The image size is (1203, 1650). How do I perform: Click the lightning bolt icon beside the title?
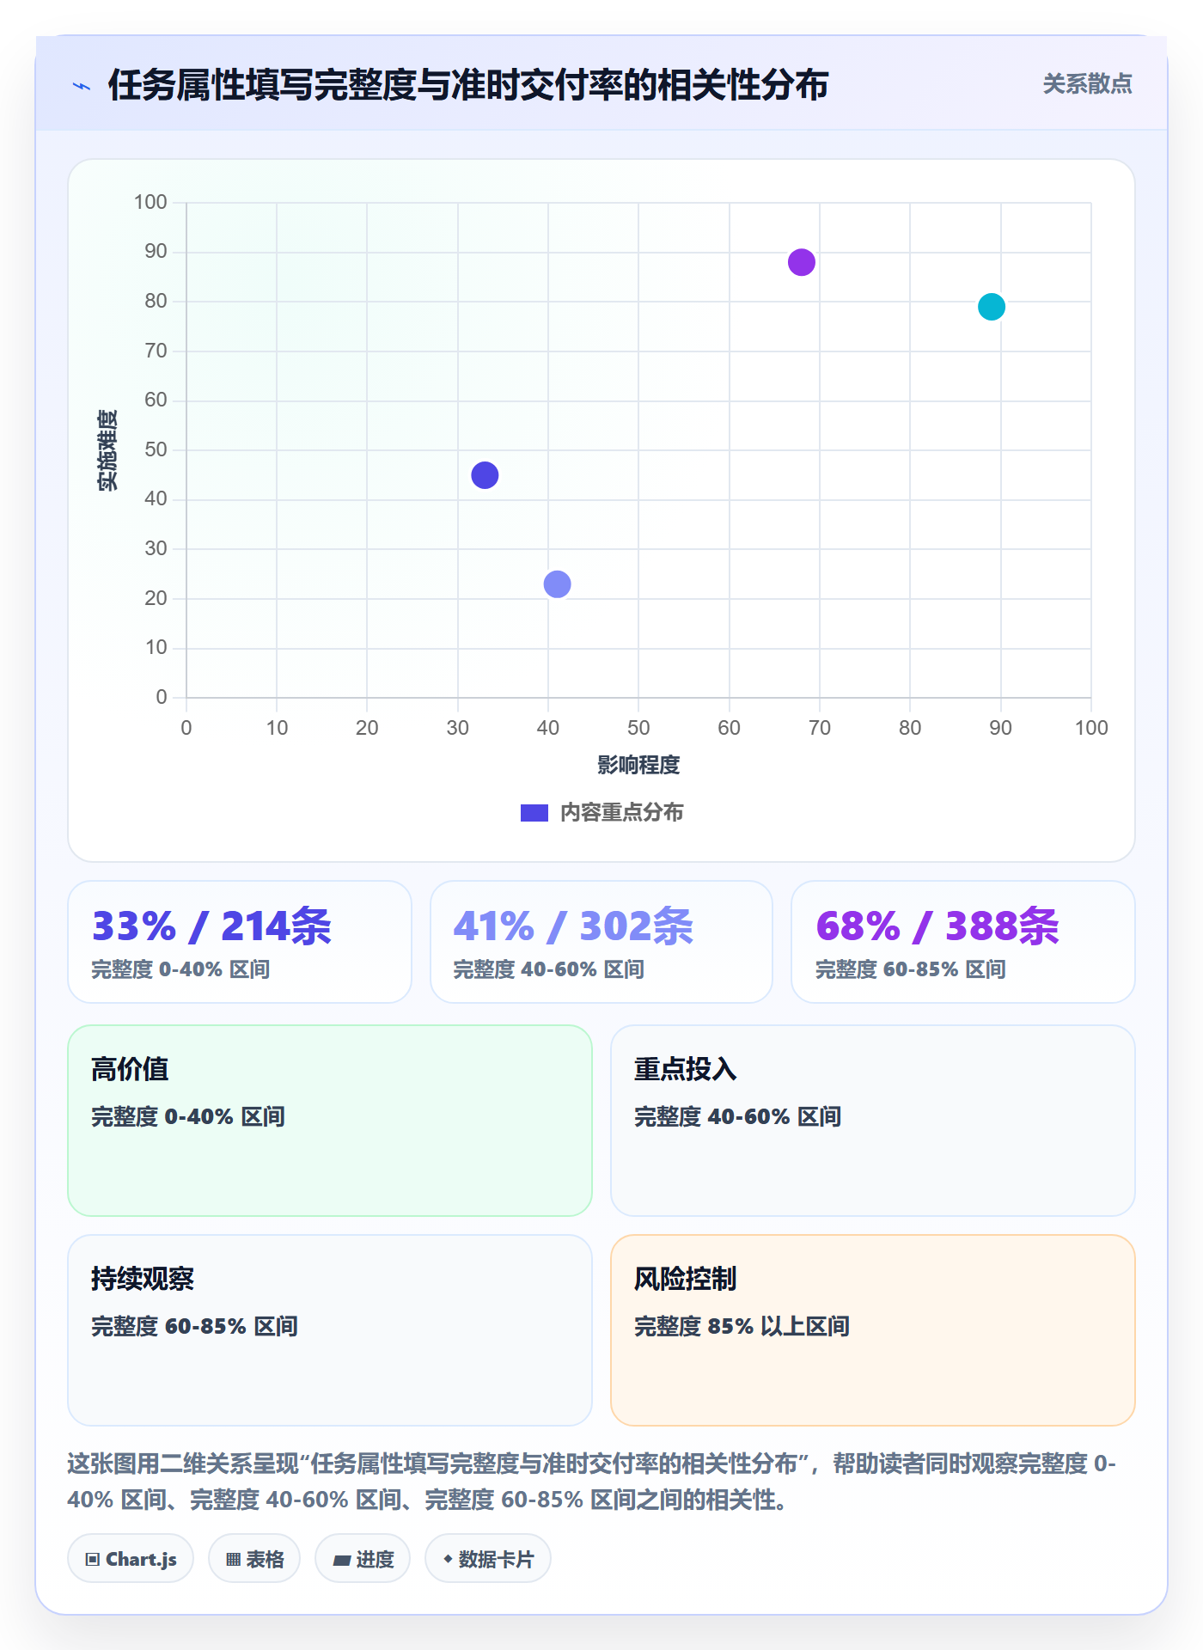pyautogui.click(x=82, y=86)
